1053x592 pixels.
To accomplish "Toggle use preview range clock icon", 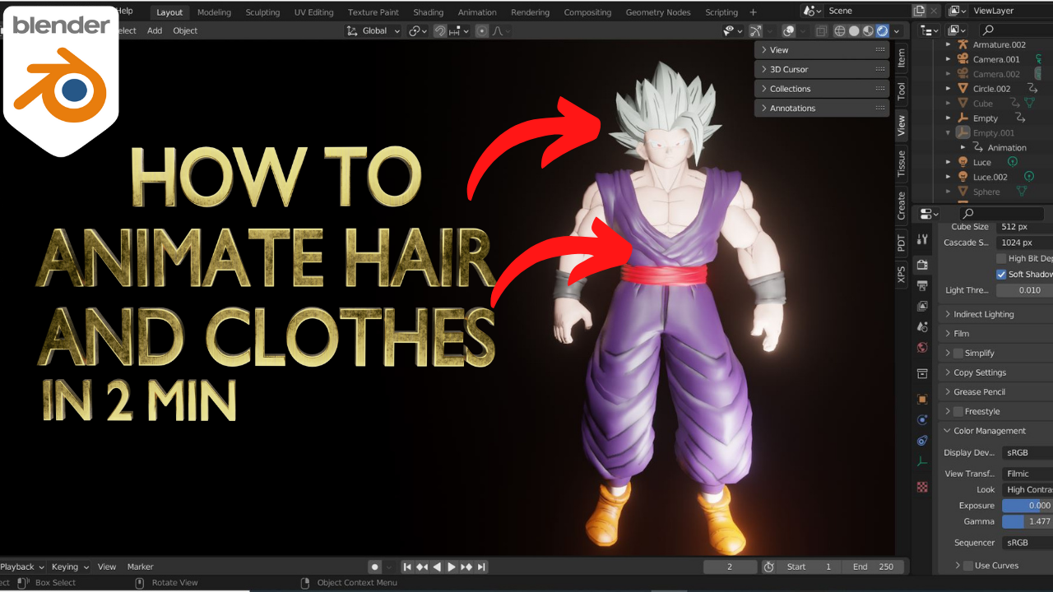I will pos(768,567).
